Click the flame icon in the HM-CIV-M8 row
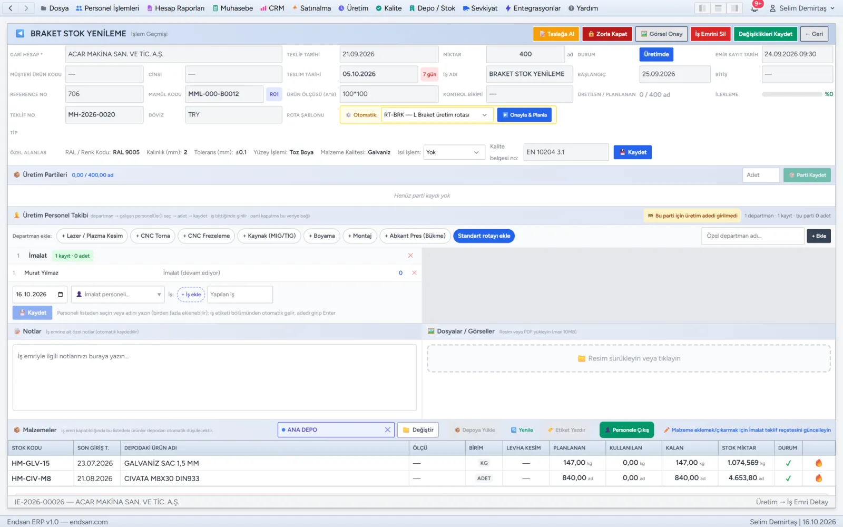The width and height of the screenshot is (843, 527). [x=819, y=478]
